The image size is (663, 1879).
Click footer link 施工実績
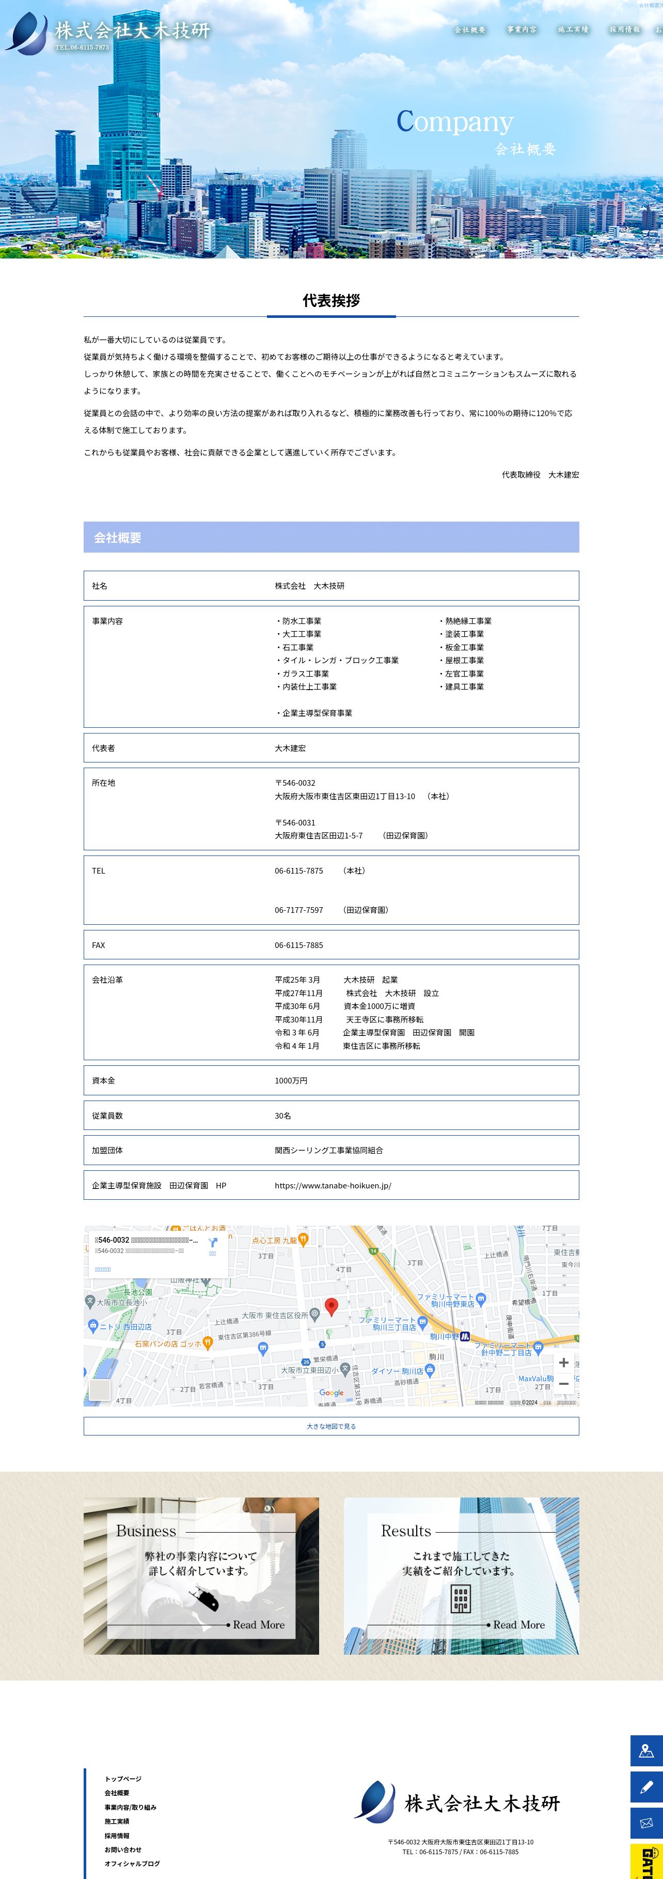pyautogui.click(x=117, y=1822)
